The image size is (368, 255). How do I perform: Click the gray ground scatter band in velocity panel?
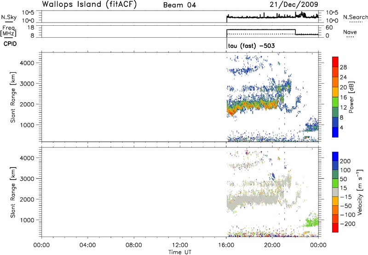coord(252,200)
